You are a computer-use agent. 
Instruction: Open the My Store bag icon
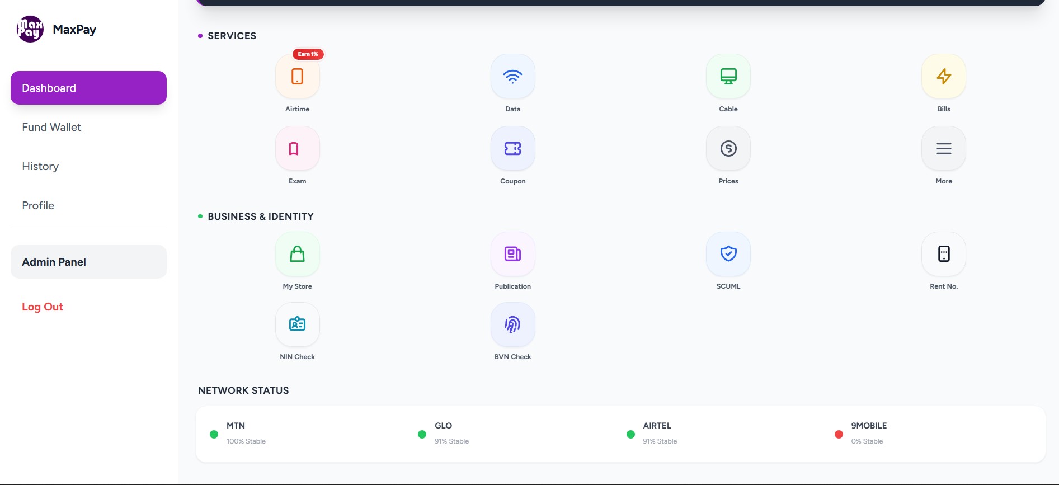tap(297, 254)
